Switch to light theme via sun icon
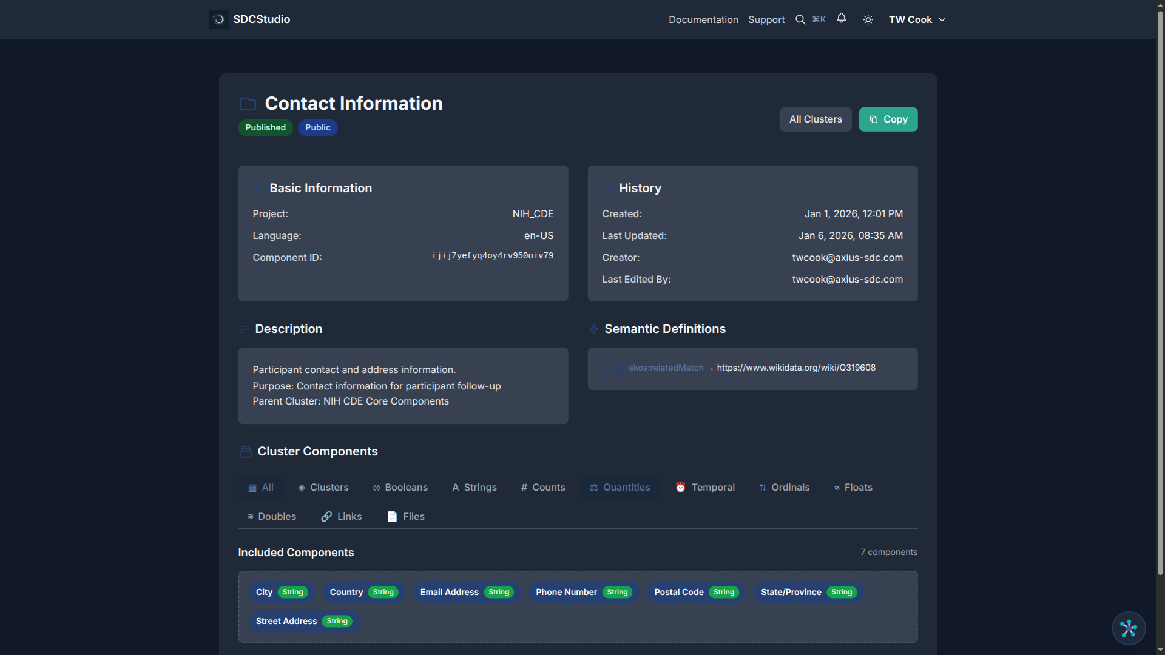The height and width of the screenshot is (655, 1165). (868, 19)
